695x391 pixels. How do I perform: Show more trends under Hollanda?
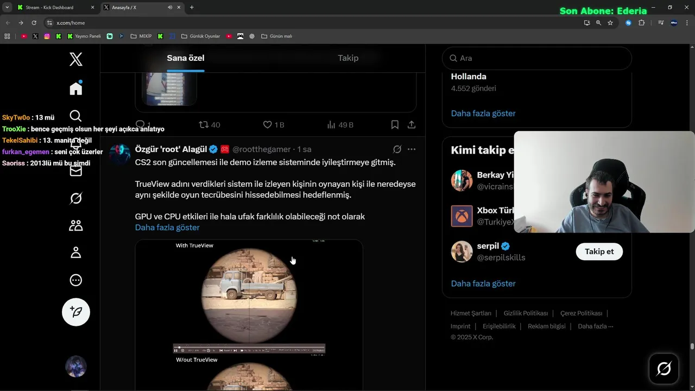coord(483,113)
